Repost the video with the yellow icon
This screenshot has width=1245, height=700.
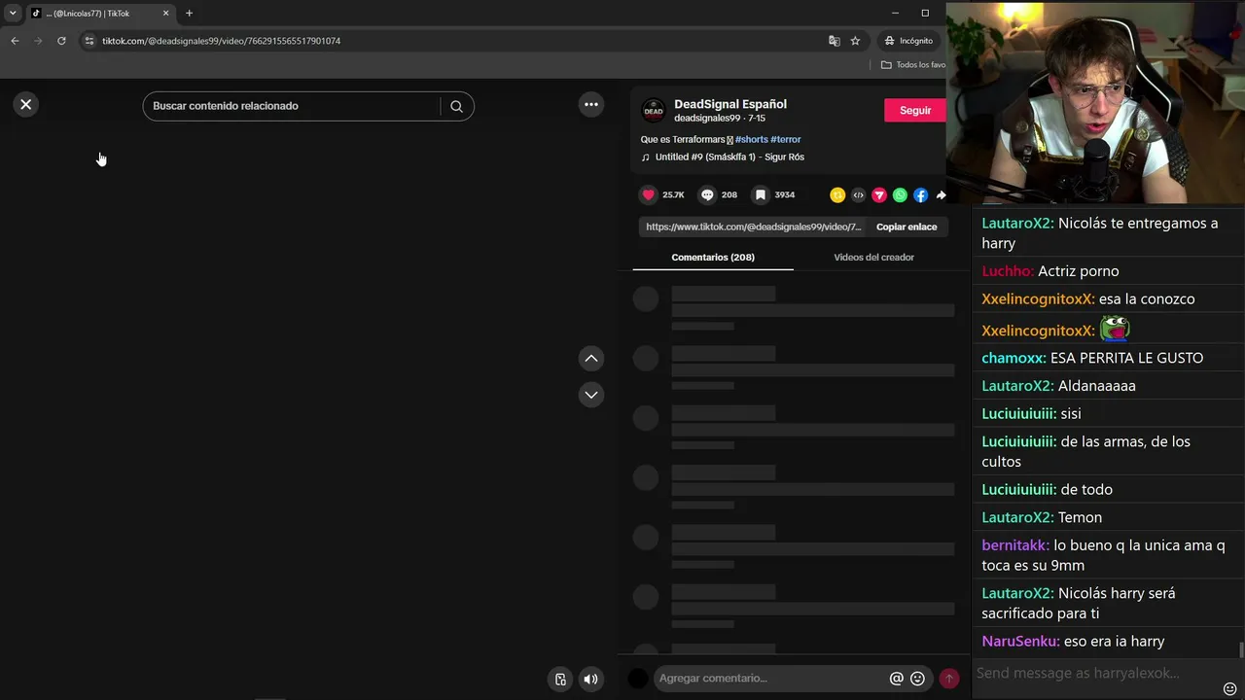point(837,195)
